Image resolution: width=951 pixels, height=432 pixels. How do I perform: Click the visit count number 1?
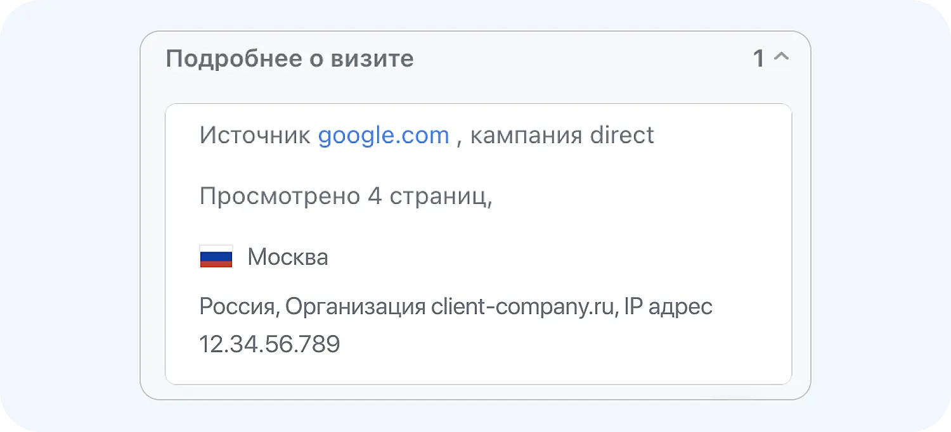click(759, 59)
